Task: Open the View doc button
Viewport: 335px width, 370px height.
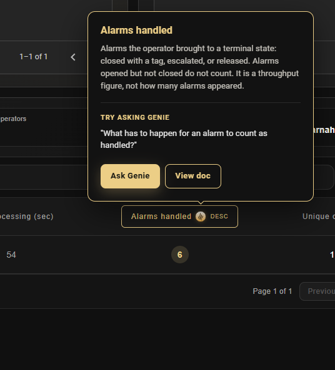Action: (x=193, y=176)
